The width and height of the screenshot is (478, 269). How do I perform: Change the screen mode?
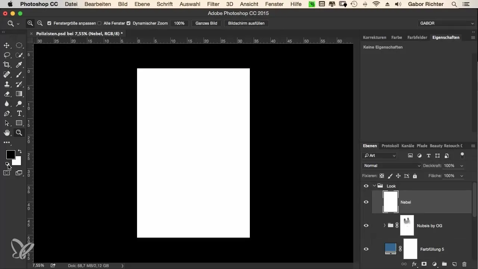click(19, 173)
